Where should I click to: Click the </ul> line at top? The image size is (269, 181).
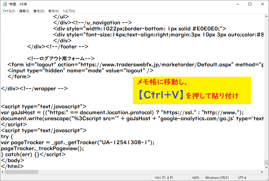(x=61, y=17)
